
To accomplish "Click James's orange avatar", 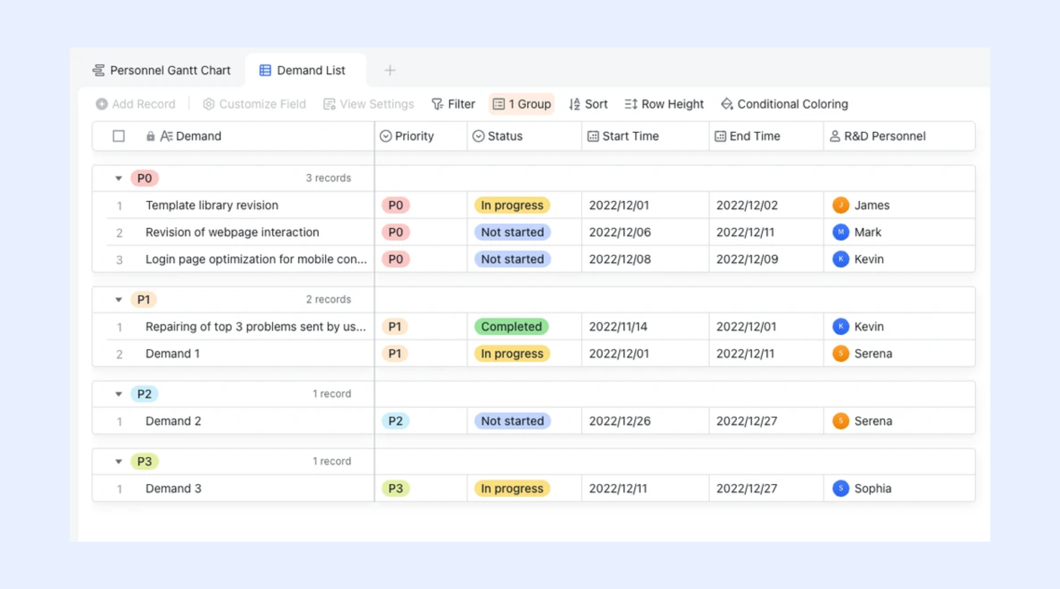I will pyautogui.click(x=841, y=205).
